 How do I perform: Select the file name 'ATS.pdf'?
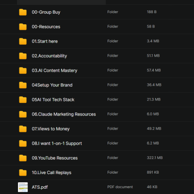pyautogui.click(x=40, y=187)
